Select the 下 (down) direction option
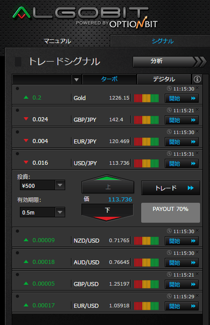This screenshot has height=325, width=210. [x=107, y=213]
